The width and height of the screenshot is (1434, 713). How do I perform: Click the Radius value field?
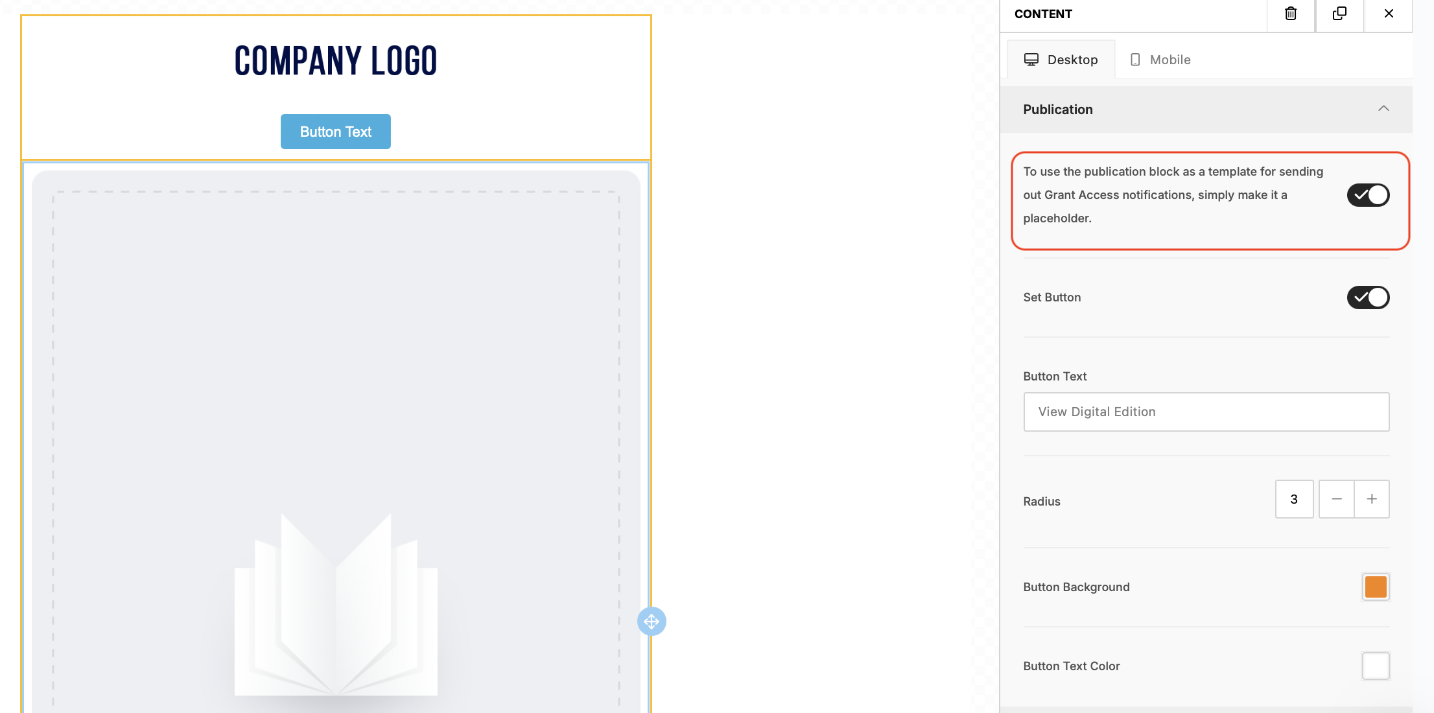click(1294, 499)
